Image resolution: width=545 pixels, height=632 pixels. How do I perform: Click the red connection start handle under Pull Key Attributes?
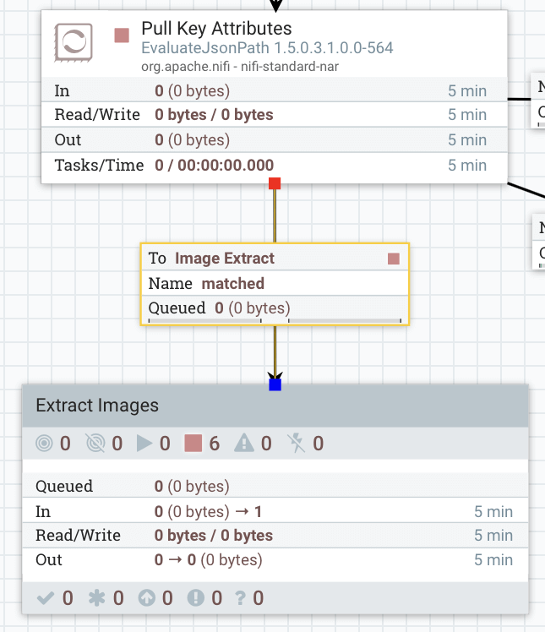(x=275, y=183)
